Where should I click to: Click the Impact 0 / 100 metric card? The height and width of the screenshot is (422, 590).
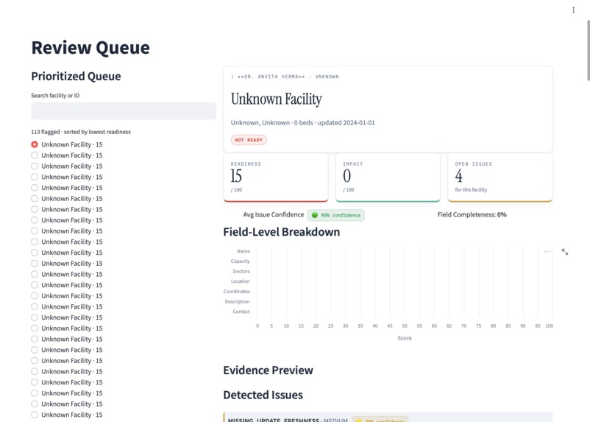(x=388, y=177)
